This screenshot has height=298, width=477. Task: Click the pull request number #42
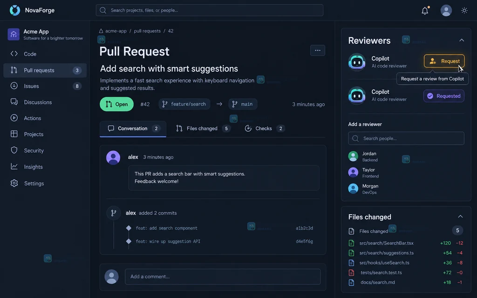(145, 104)
